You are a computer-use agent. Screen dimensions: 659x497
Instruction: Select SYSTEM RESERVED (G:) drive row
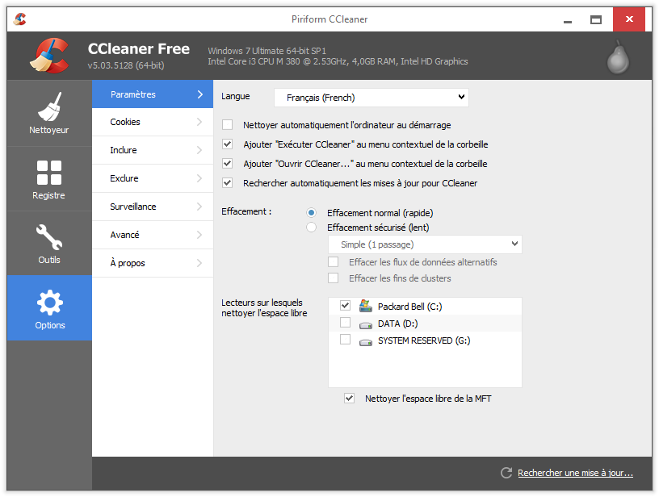click(x=424, y=340)
